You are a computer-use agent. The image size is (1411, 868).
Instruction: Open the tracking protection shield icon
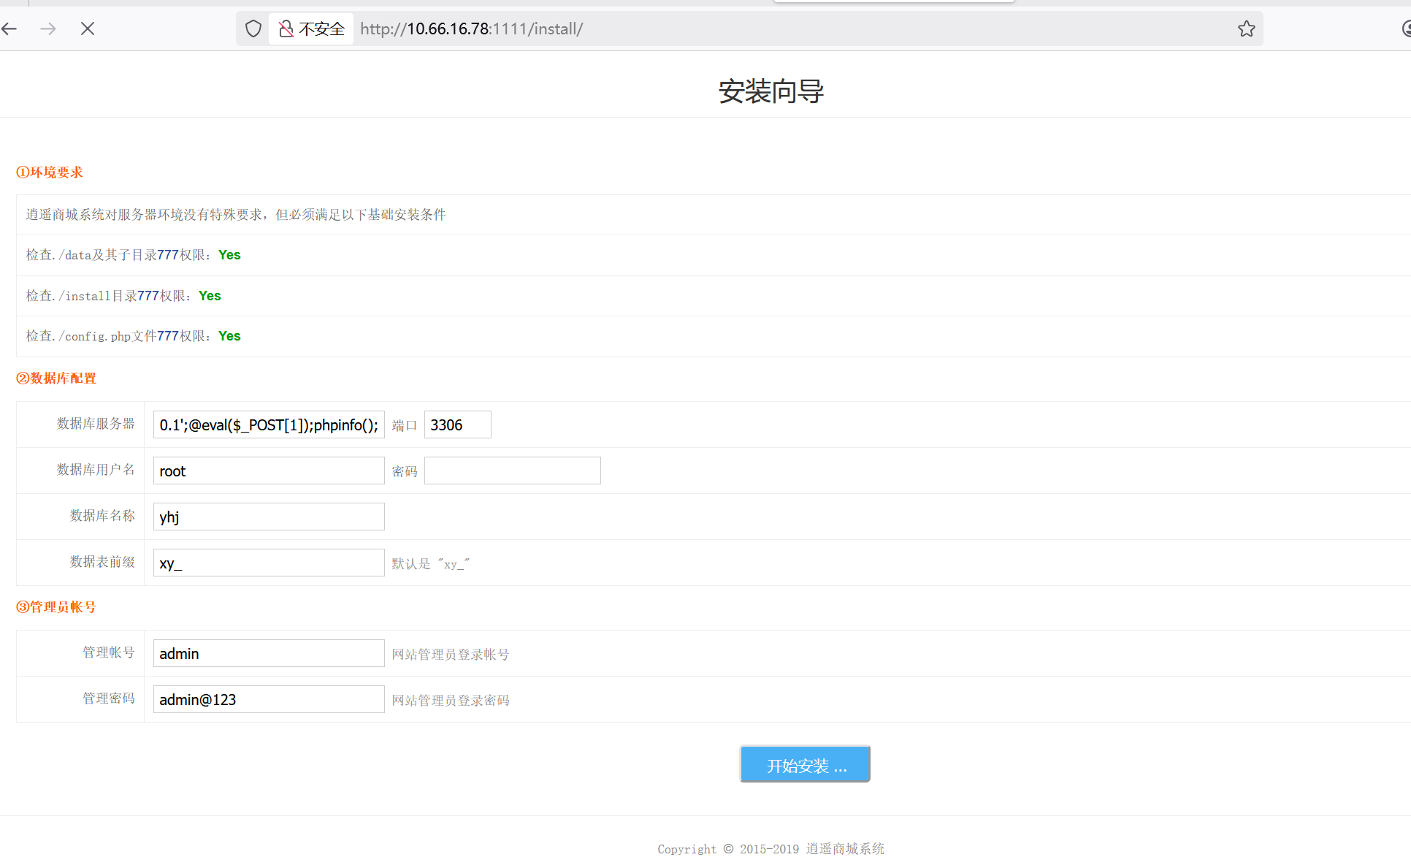(253, 28)
